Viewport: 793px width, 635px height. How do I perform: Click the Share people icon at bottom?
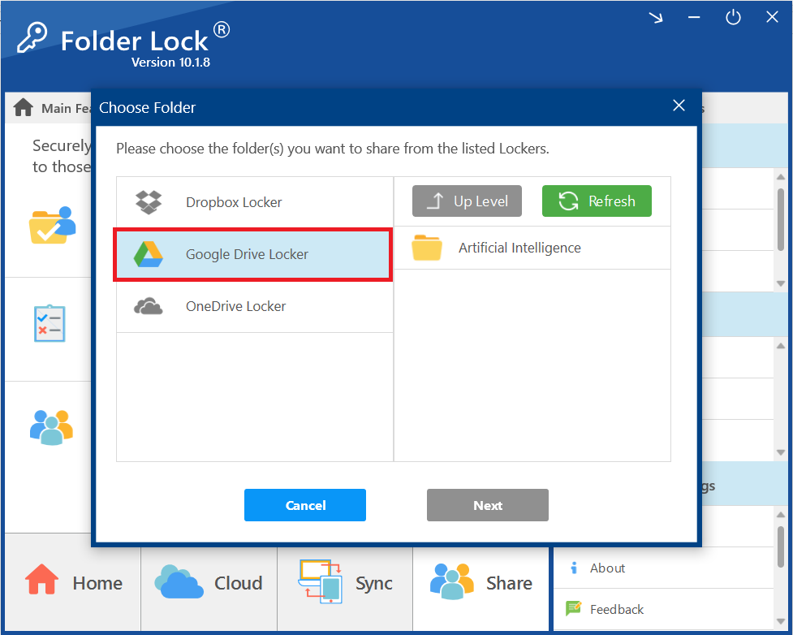(x=451, y=581)
